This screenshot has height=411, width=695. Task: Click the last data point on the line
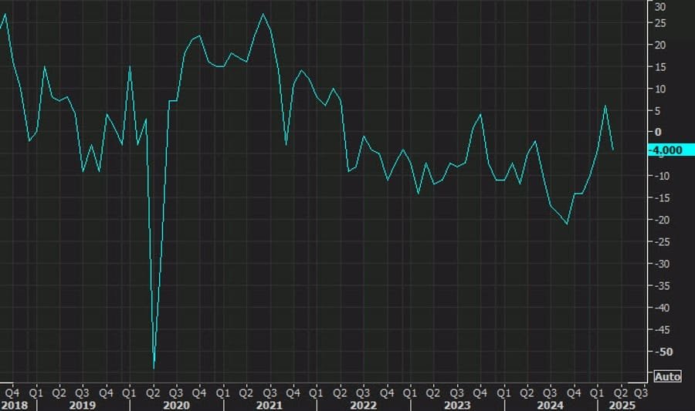click(x=613, y=150)
